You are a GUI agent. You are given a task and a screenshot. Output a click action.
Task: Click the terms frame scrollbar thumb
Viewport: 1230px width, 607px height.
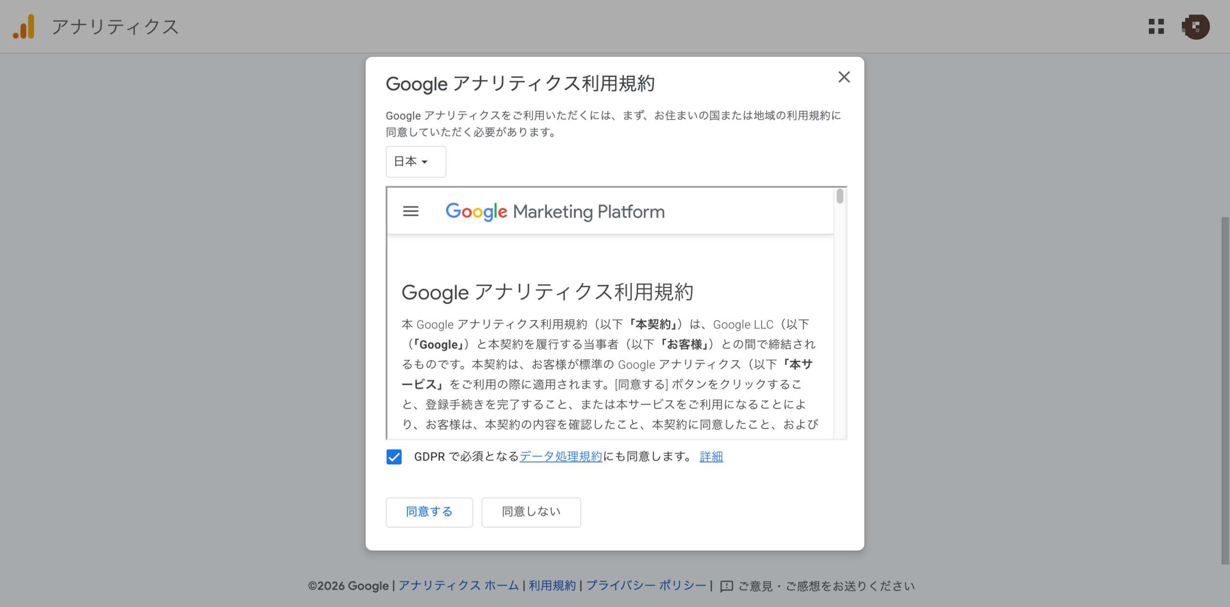pos(840,196)
